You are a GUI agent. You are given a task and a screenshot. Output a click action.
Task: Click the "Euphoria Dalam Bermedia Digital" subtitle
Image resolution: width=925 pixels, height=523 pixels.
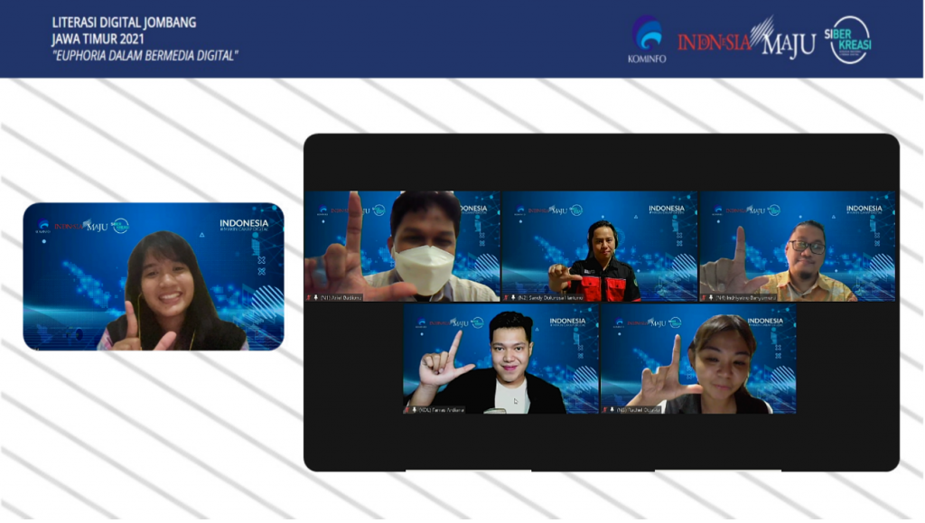click(145, 56)
